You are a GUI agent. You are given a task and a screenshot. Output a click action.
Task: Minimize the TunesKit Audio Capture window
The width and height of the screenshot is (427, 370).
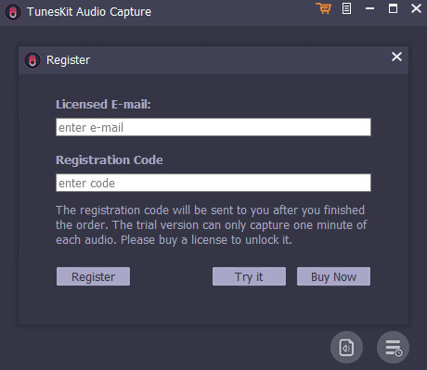click(x=369, y=8)
